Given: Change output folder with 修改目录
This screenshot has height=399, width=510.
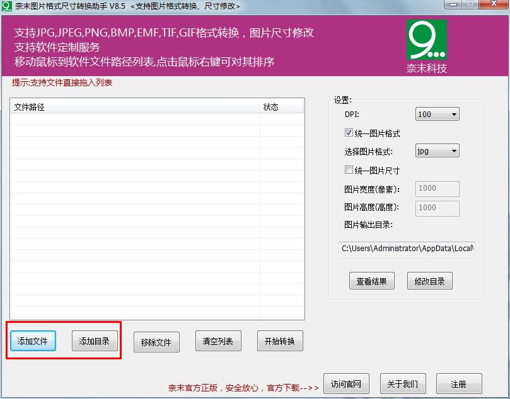Looking at the screenshot, I should point(430,281).
